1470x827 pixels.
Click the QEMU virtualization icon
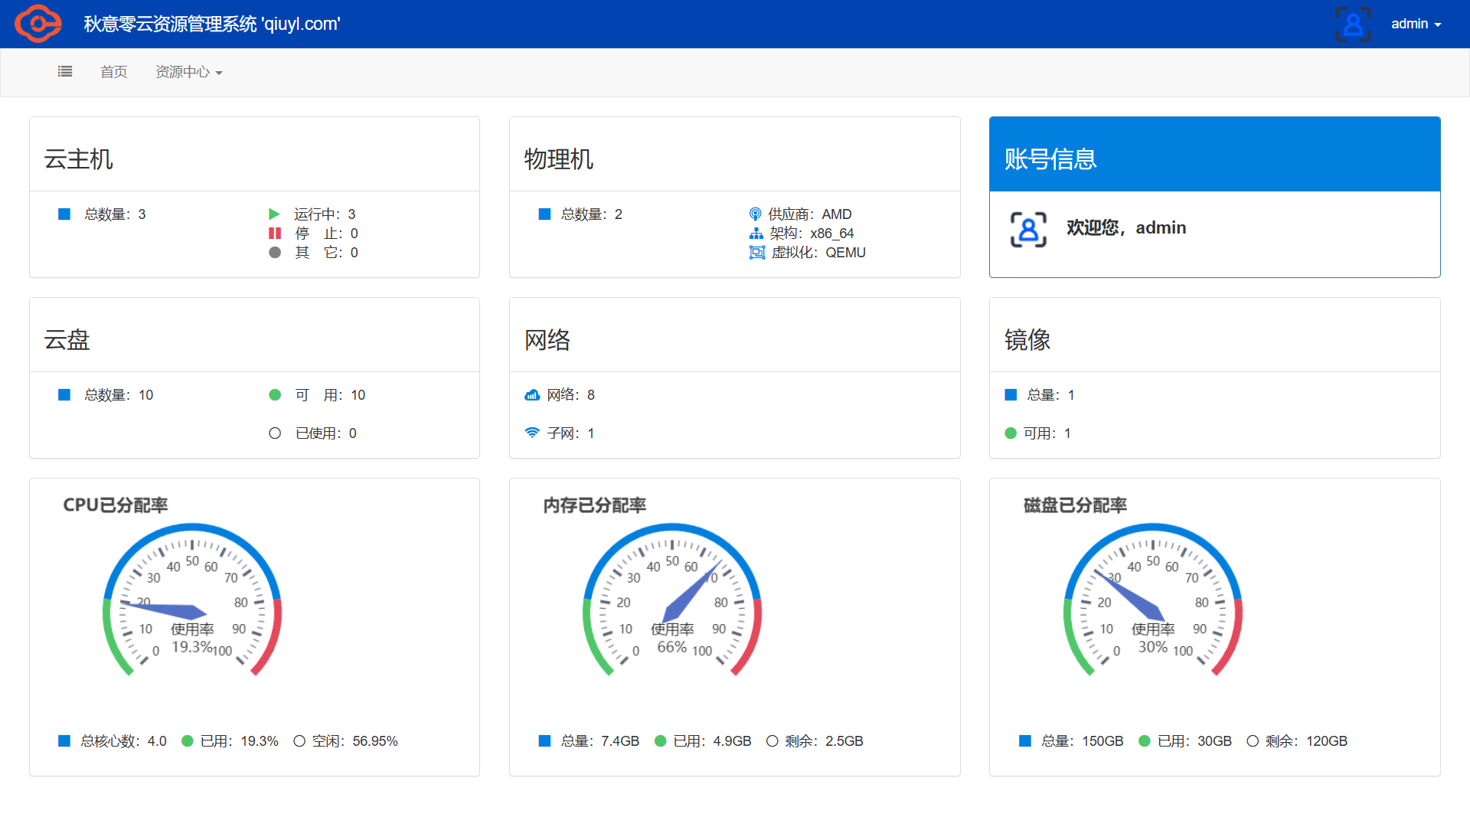[756, 253]
